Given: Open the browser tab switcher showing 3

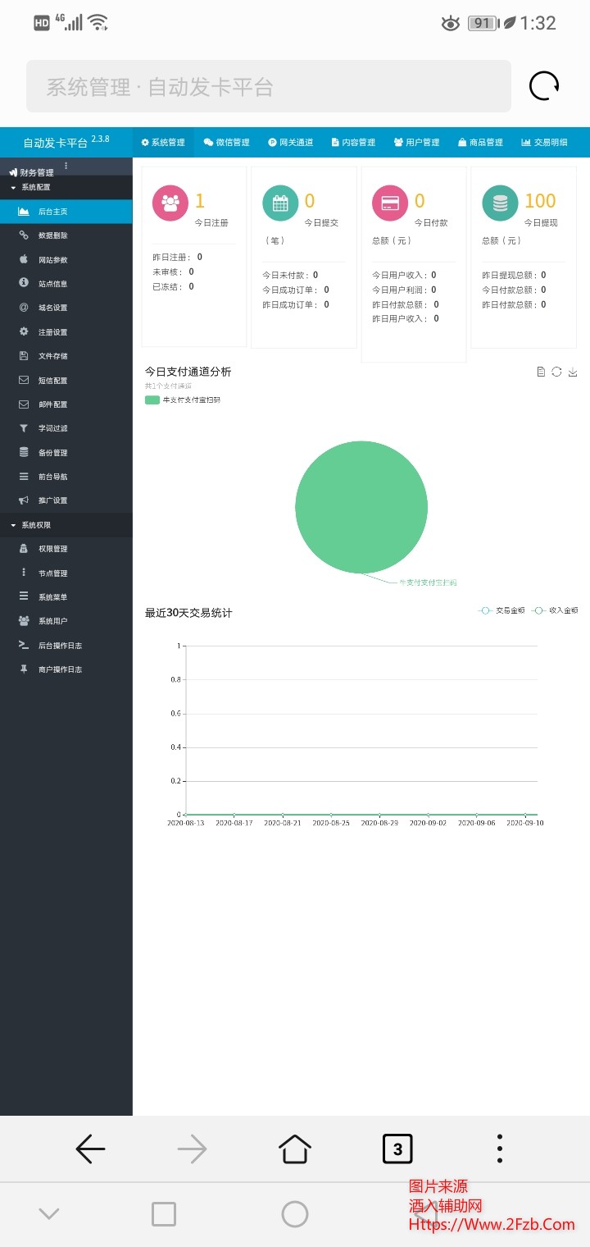Looking at the screenshot, I should 397,1149.
